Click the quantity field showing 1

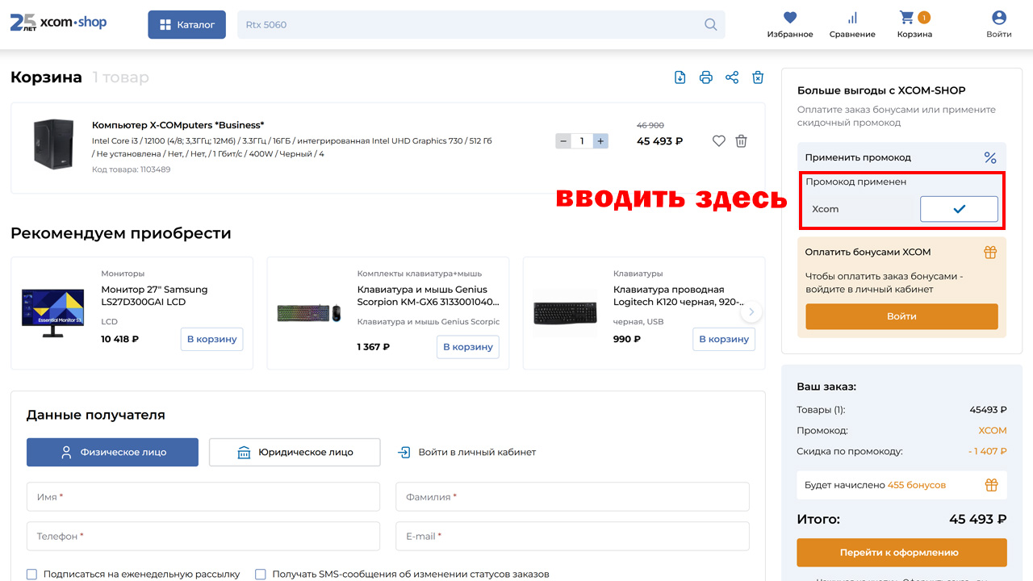(x=582, y=141)
